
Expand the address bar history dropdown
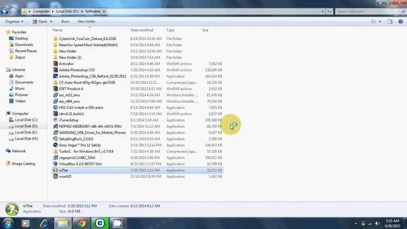[322, 11]
